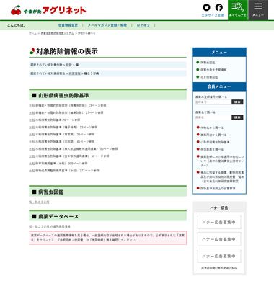274x281 pixels.
Task: Open the 水稲 link for 38ページ参照
Action: click(x=32, y=135)
